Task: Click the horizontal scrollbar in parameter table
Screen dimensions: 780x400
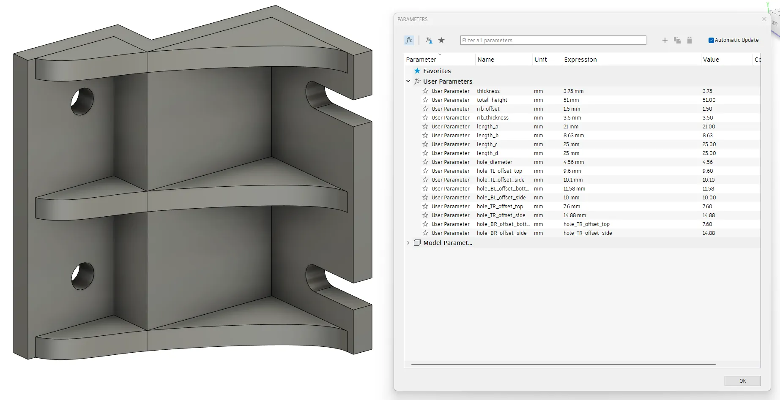Action: pos(563,364)
